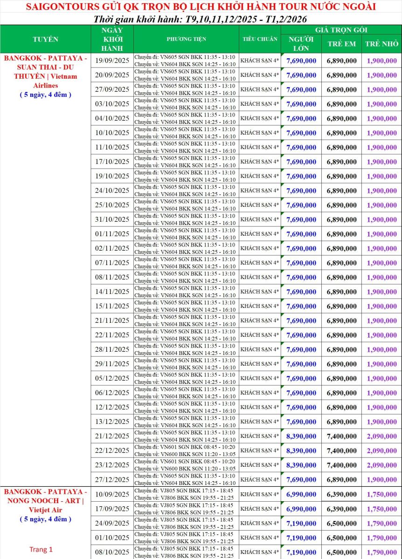Select the TIÊU CHUẨN column header
This screenshot has width=402, height=559.
tap(260, 39)
